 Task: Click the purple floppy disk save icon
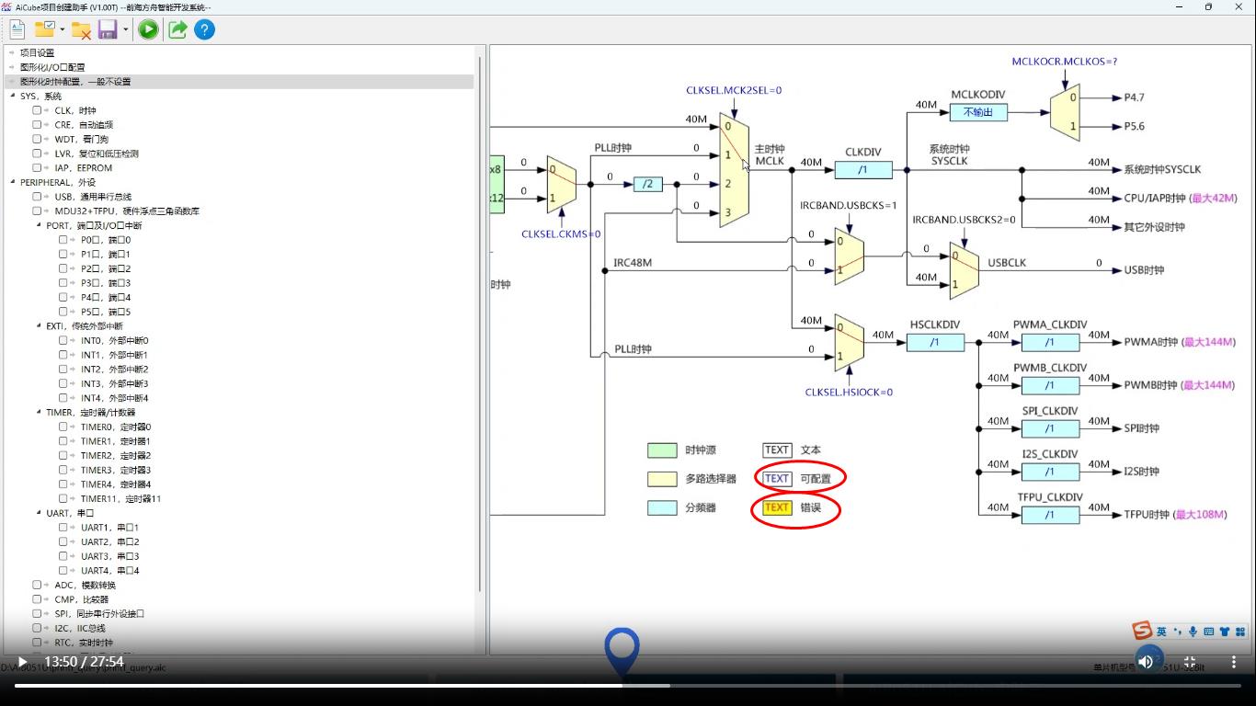[x=108, y=29]
